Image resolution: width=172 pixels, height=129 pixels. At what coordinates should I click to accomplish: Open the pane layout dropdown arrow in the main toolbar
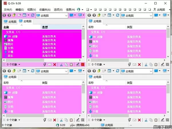[x=91, y=10]
